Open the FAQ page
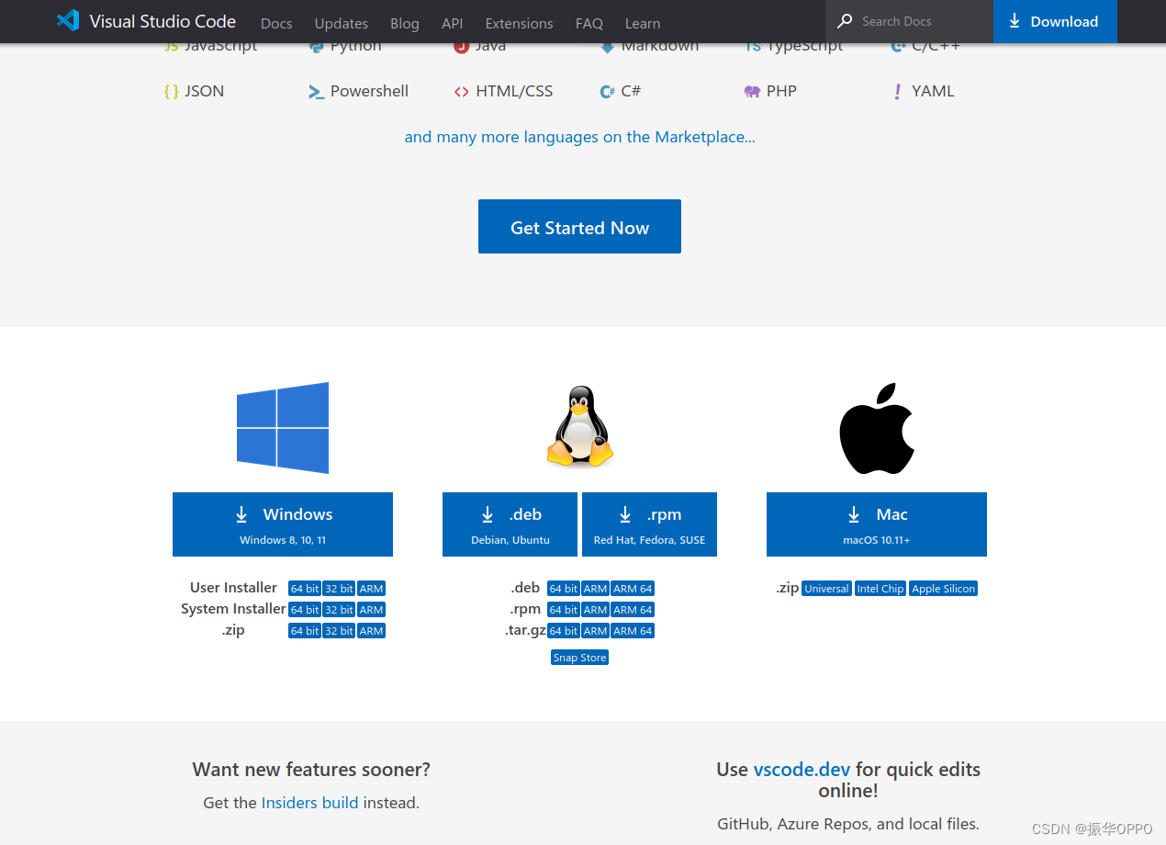 tap(589, 23)
